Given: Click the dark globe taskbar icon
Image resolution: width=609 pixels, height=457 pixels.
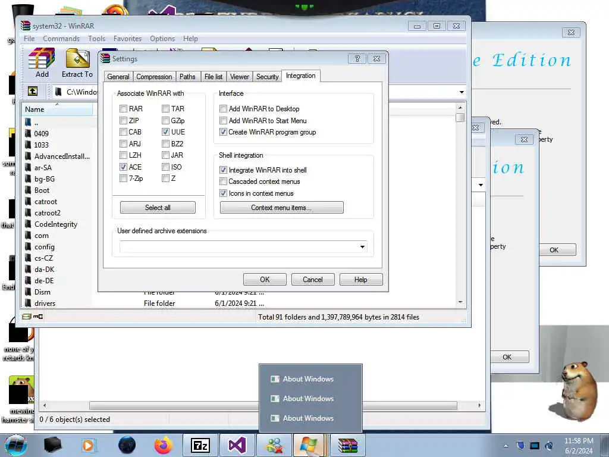Looking at the screenshot, I should (x=127, y=445).
